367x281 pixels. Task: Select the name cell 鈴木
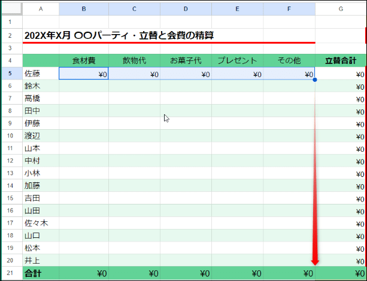point(41,86)
